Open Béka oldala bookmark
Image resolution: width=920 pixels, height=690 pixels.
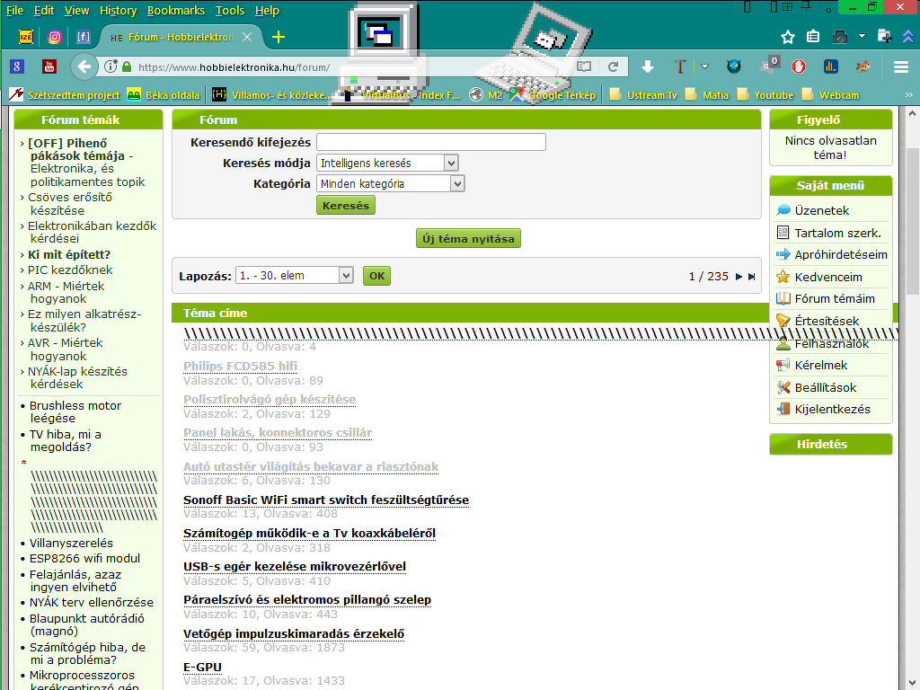pyautogui.click(x=164, y=95)
